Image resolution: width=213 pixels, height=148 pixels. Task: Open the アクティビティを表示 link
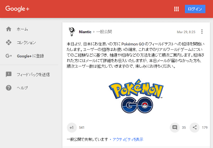coord(128,139)
